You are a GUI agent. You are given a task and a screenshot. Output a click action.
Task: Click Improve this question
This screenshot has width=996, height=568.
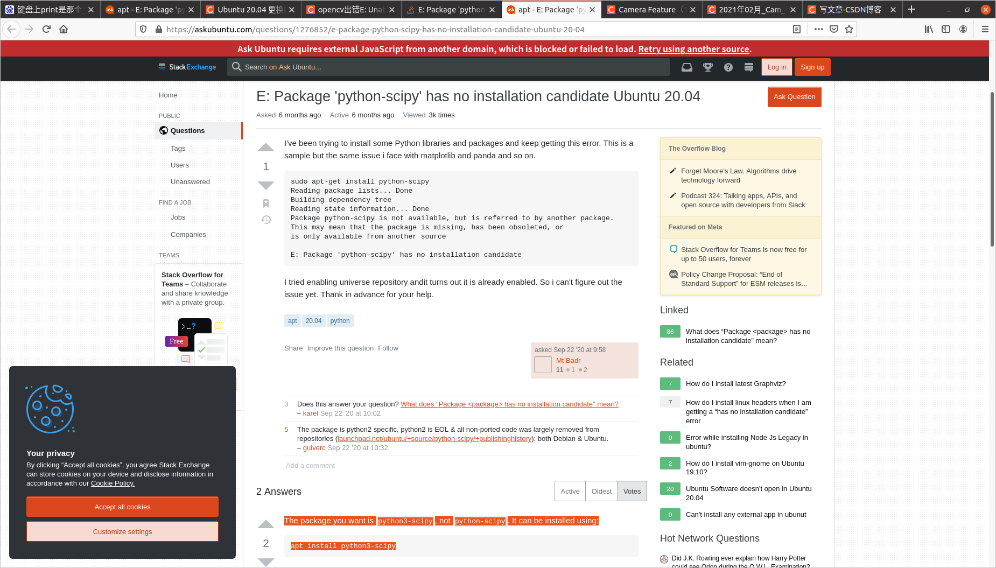340,348
